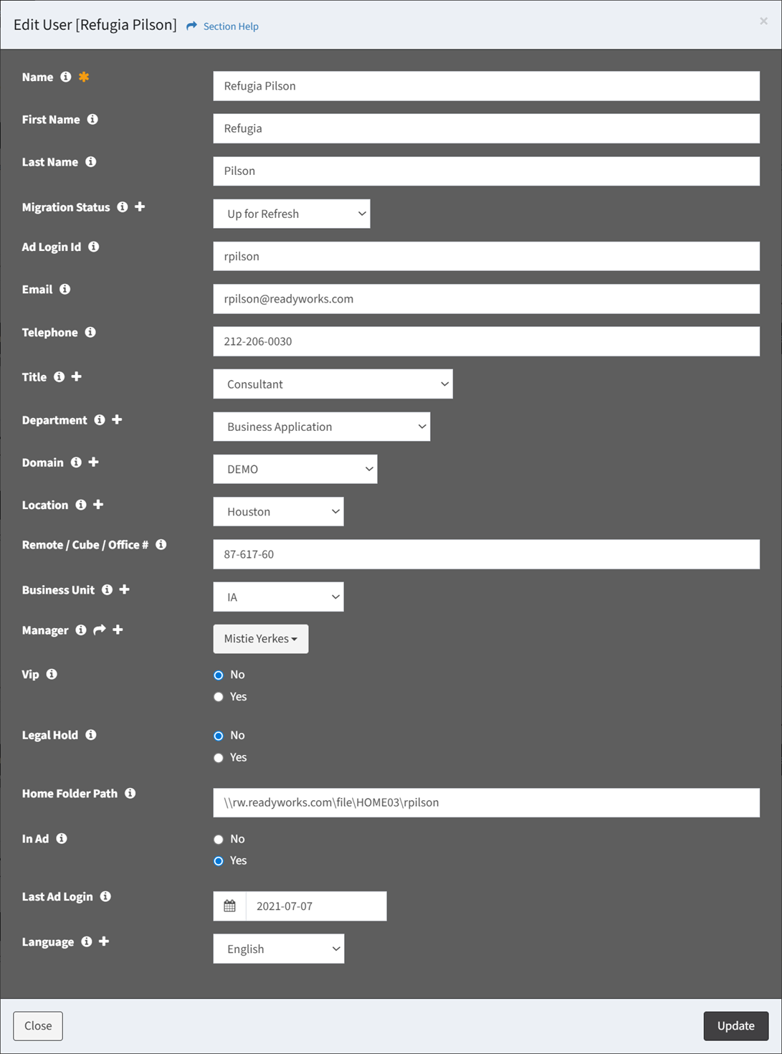Open the Department dropdown showing Business Application
Viewport: 782px width, 1054px height.
[322, 427]
